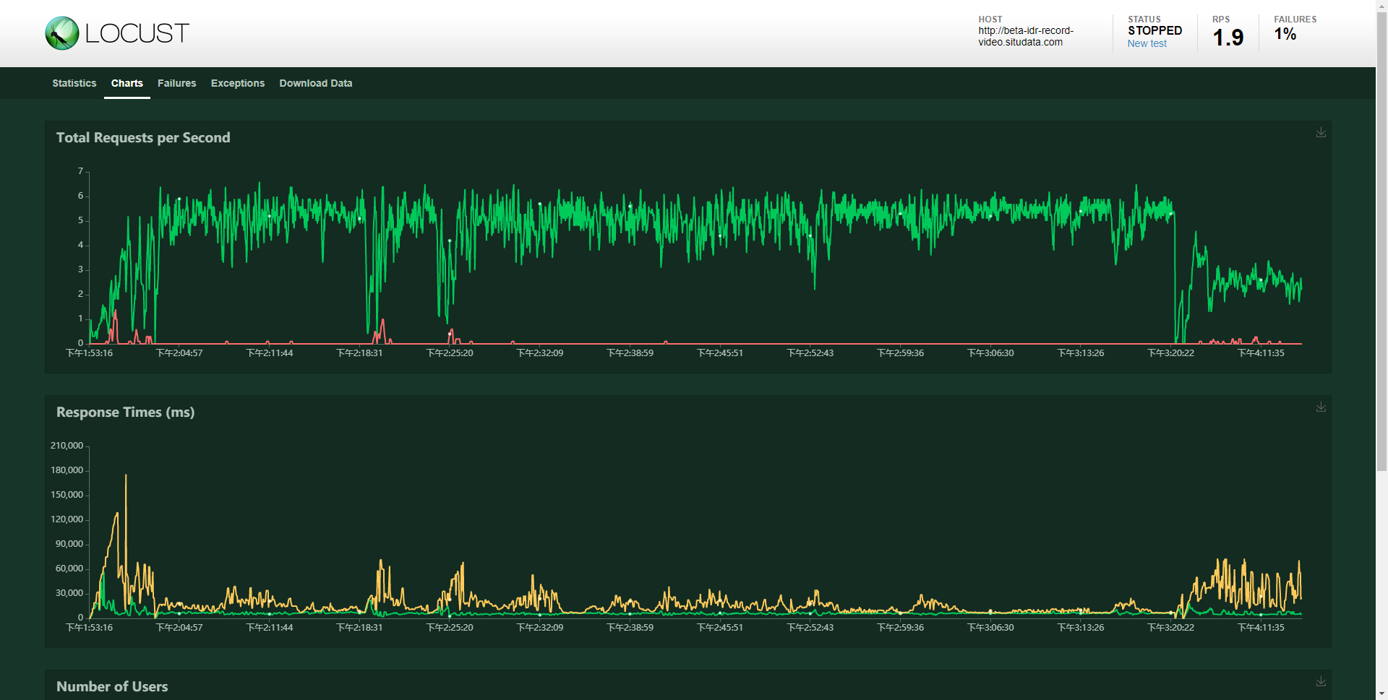Click the RPS value 1.9

[1228, 38]
